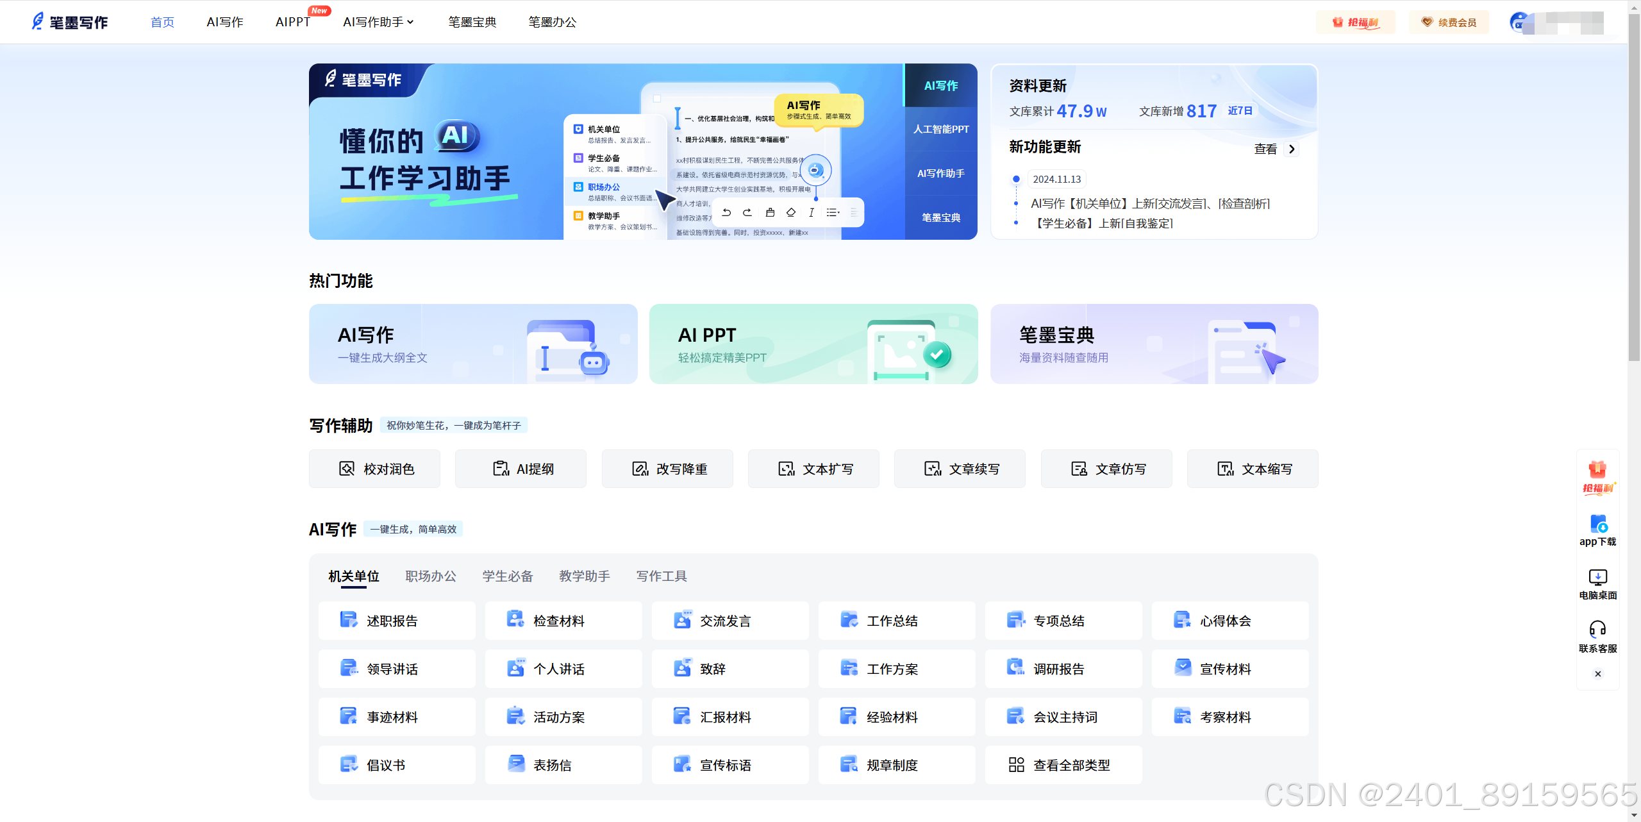Viewport: 1641px width, 822px height.
Task: Expand the AI写作助手 dropdown menu
Action: [379, 22]
